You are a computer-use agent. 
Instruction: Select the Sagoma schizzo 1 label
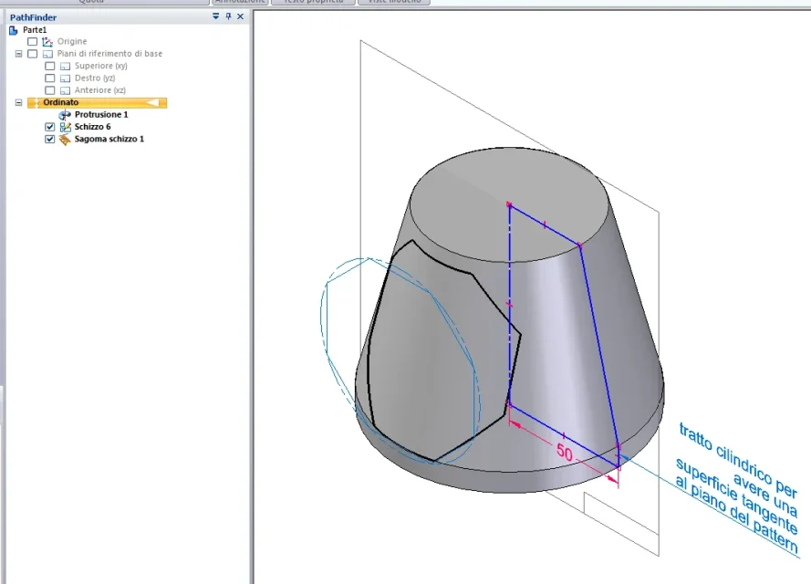pos(109,139)
